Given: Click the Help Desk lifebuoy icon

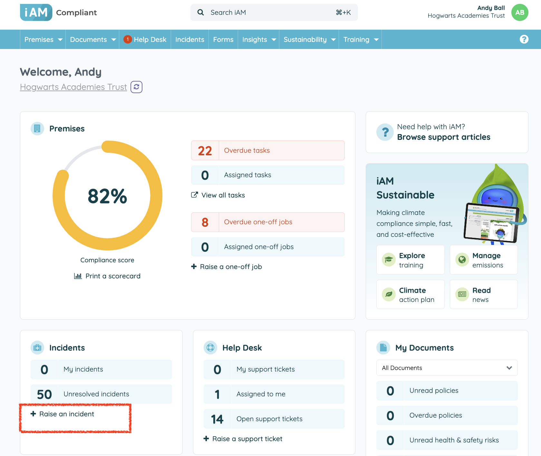Looking at the screenshot, I should (x=210, y=348).
